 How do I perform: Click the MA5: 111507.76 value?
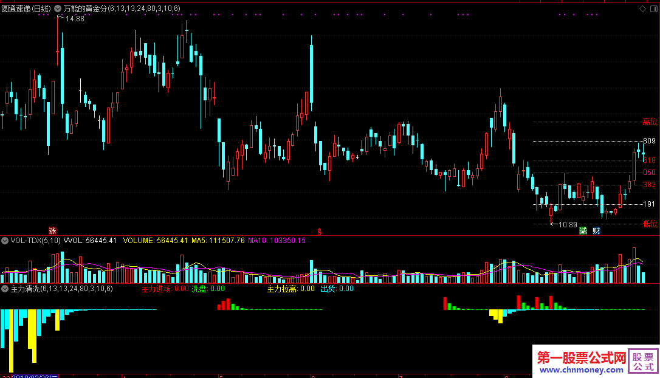click(218, 241)
